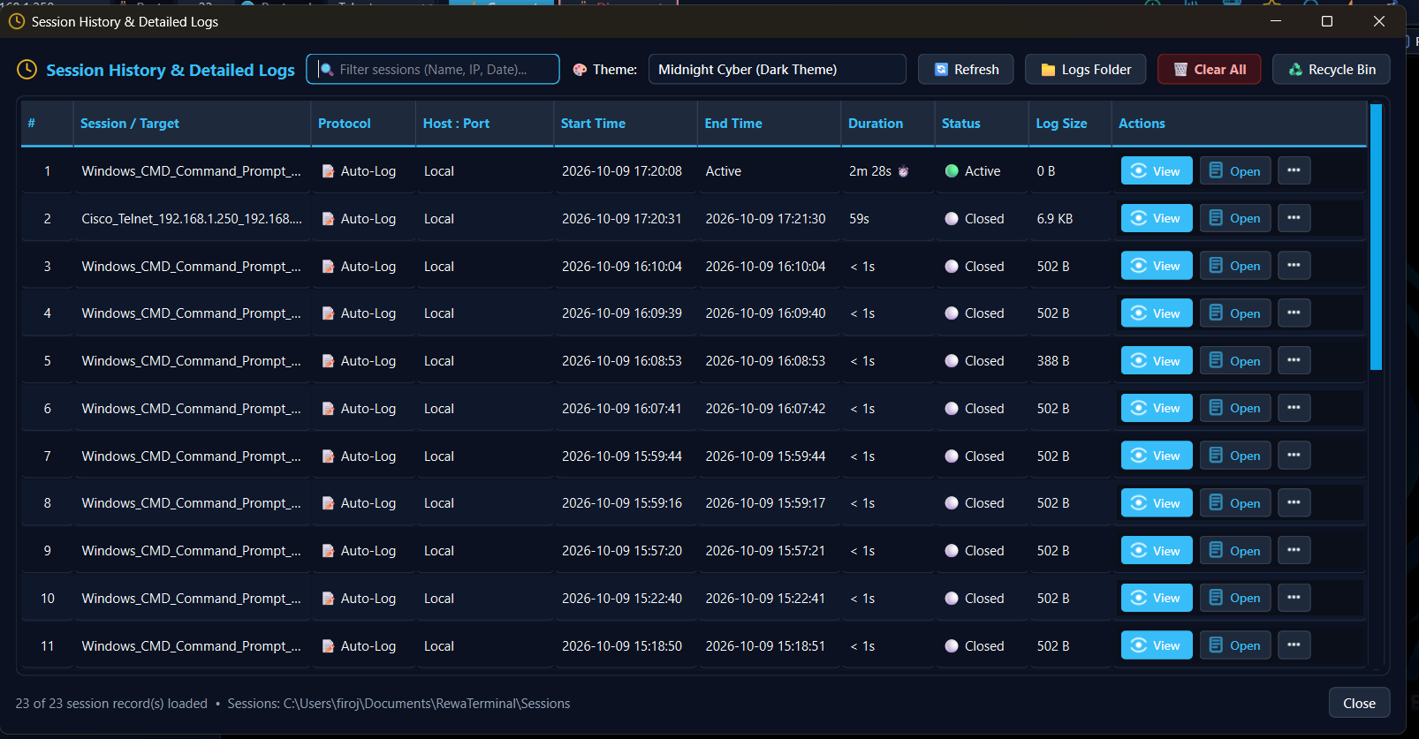Click the End Time column header

(769, 124)
